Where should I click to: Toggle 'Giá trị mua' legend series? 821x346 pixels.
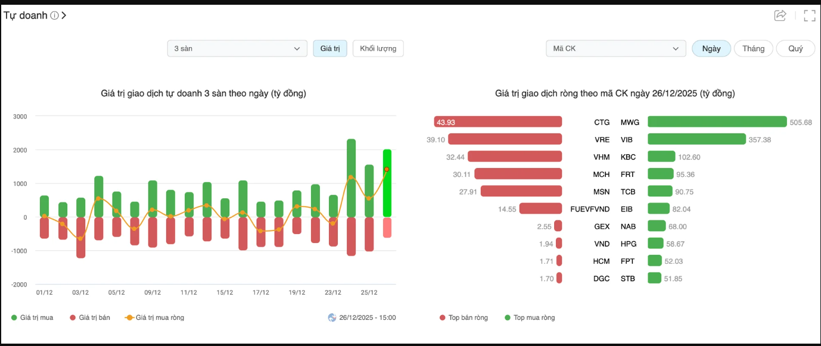tap(32, 317)
